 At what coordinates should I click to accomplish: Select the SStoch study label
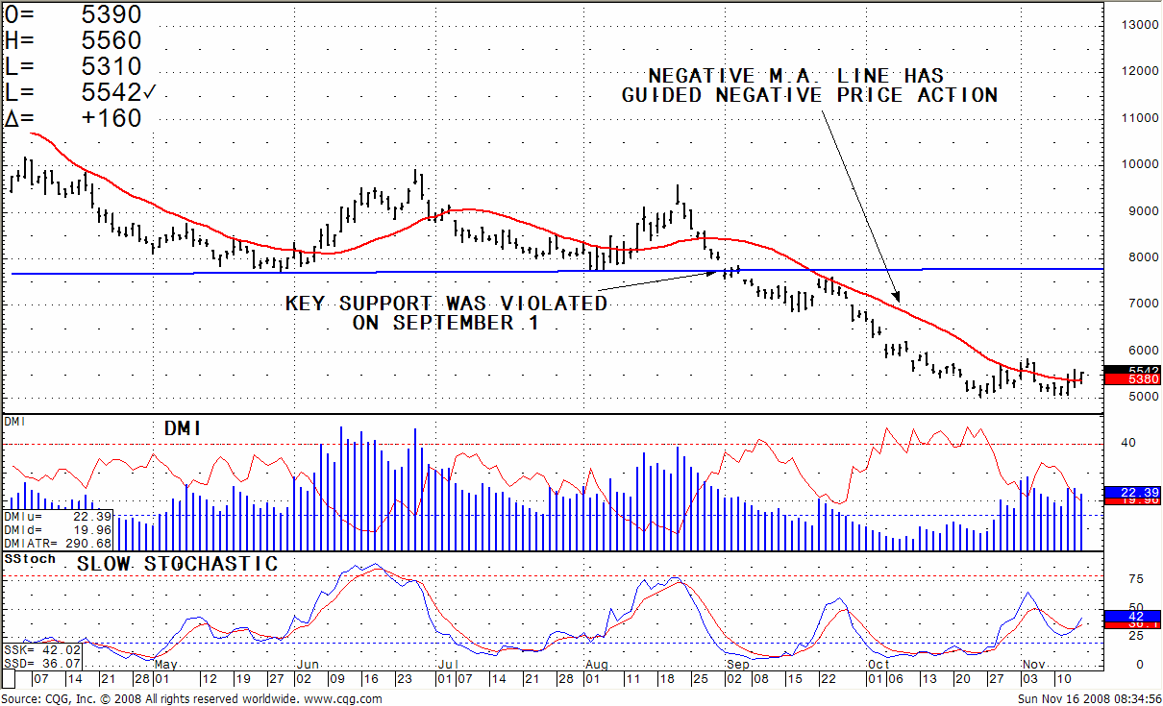click(x=30, y=558)
